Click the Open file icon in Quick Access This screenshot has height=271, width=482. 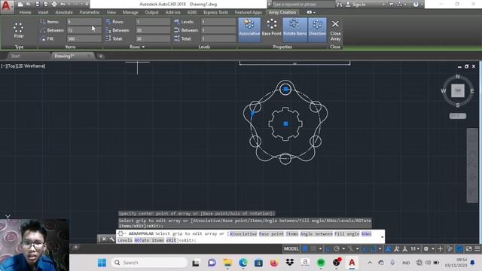tap(29, 5)
